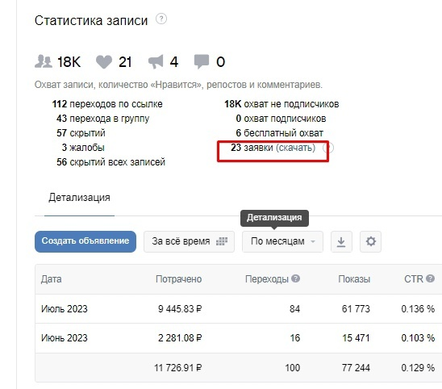Click the download statistics arrow button
The height and width of the screenshot is (389, 442).
[x=341, y=241]
